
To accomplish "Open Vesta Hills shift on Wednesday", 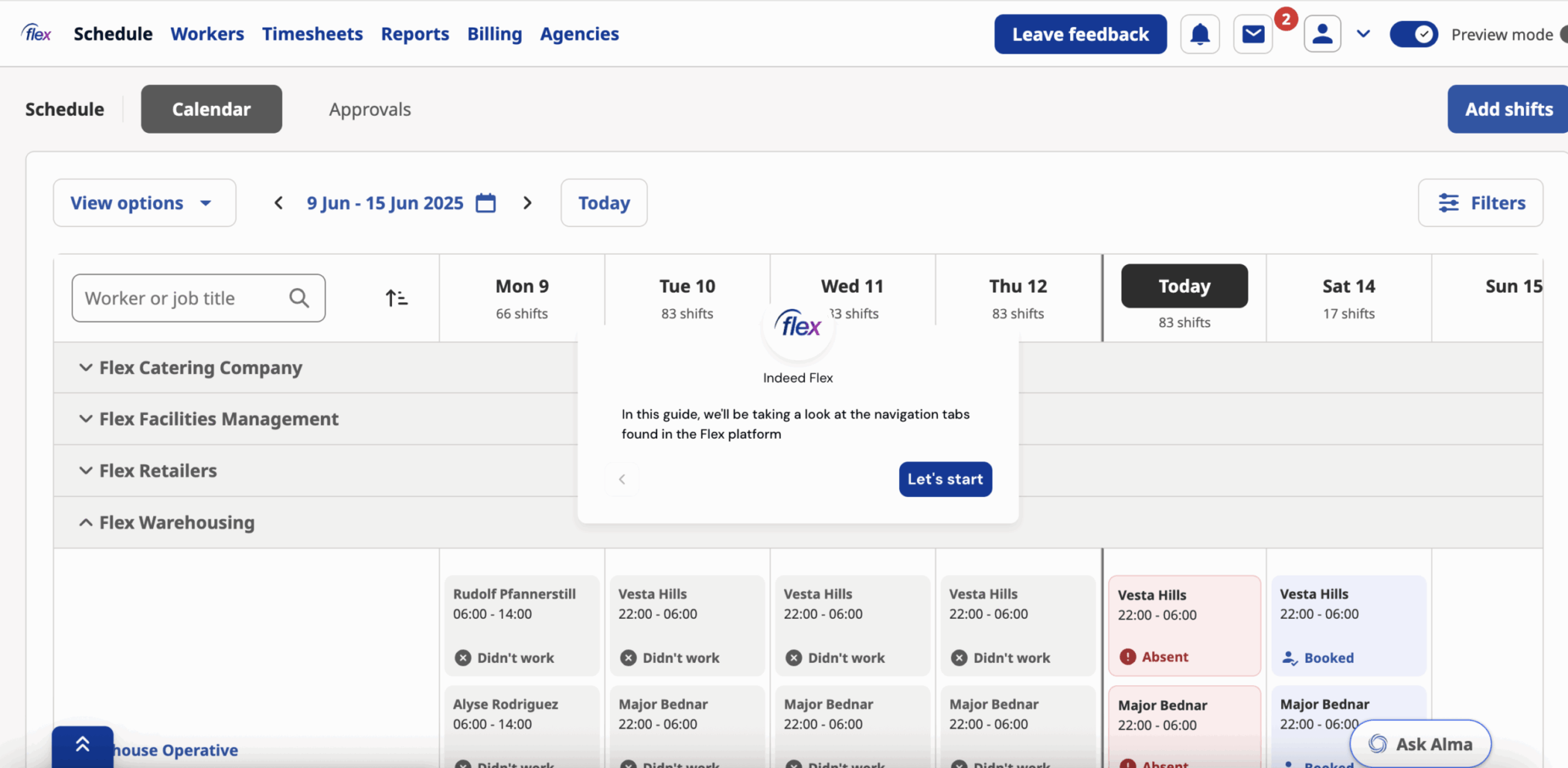I will (853, 625).
